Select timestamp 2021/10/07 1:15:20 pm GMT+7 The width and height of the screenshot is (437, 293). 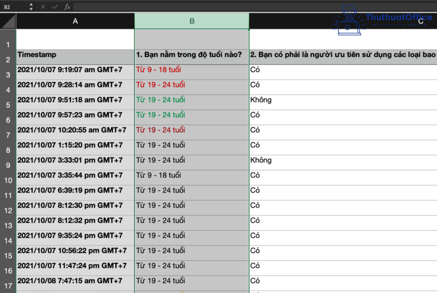click(75, 147)
